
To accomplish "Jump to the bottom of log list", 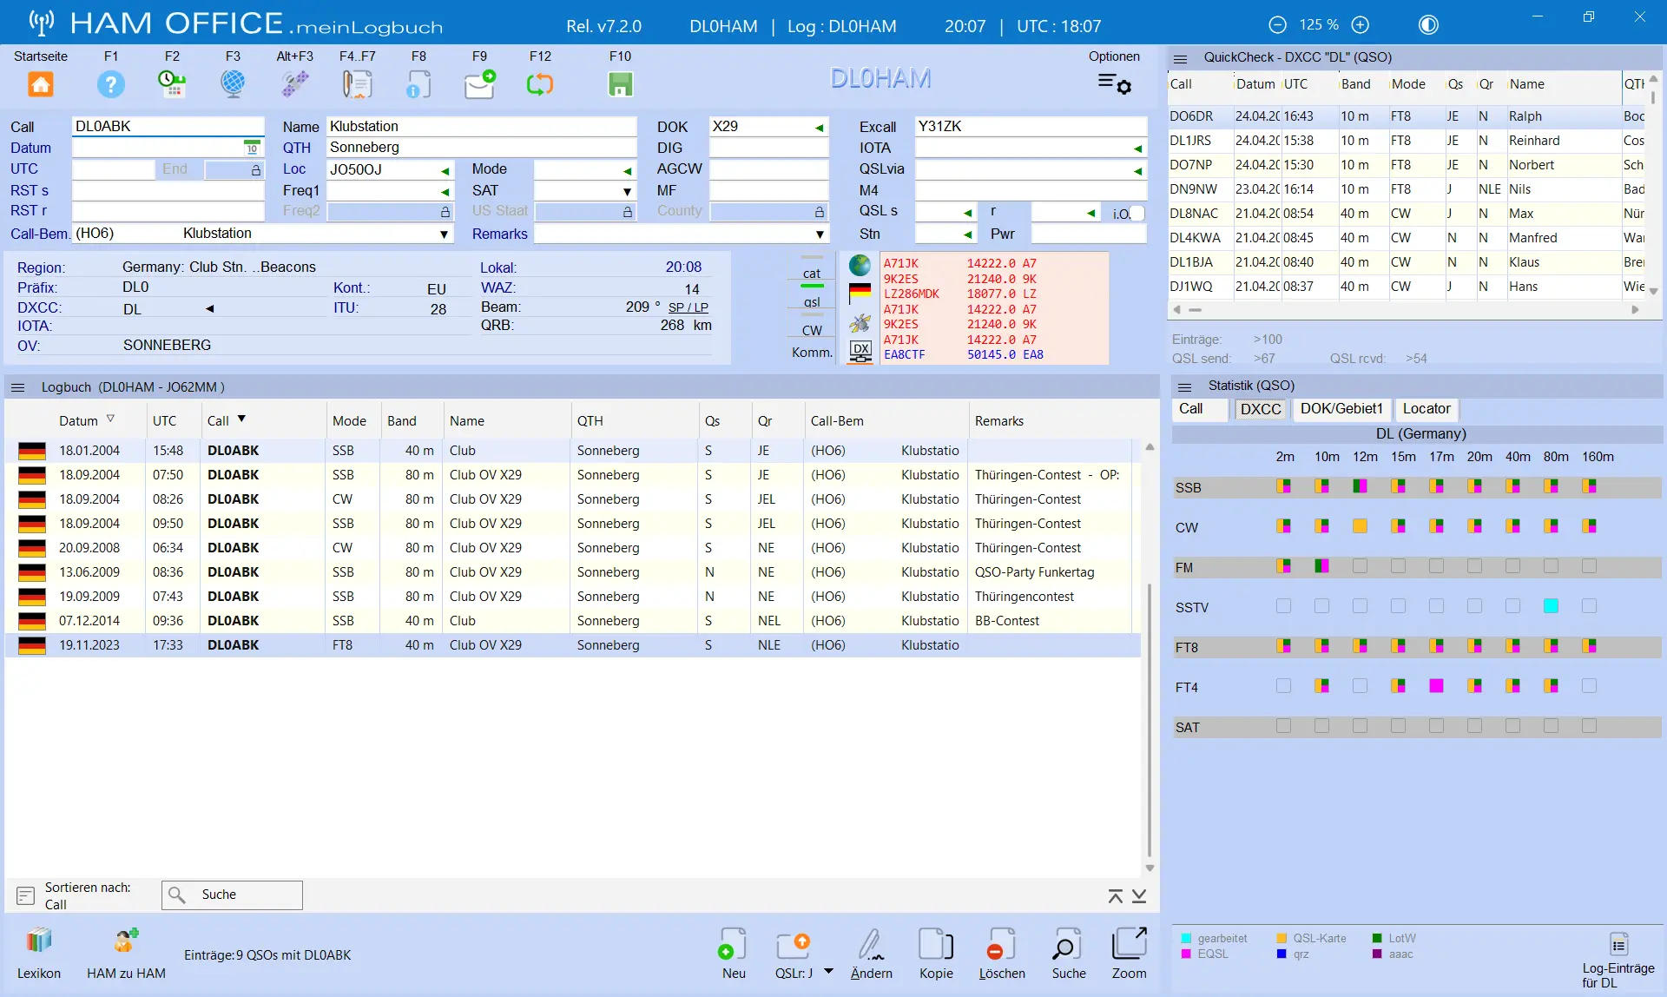I will pos(1139,895).
